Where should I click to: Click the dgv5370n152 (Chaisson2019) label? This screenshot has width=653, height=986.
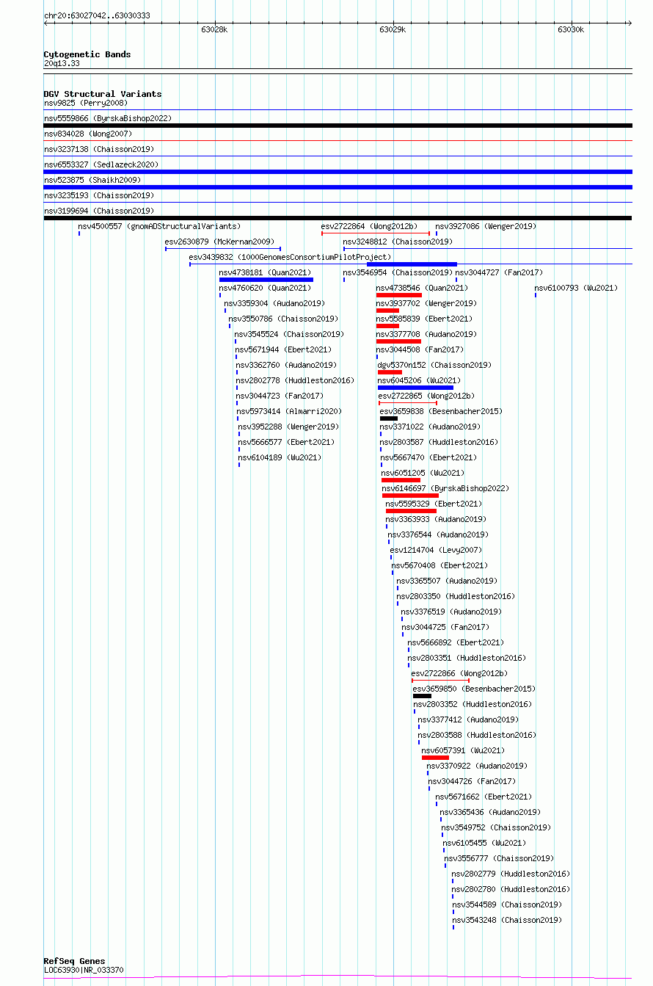(x=434, y=365)
